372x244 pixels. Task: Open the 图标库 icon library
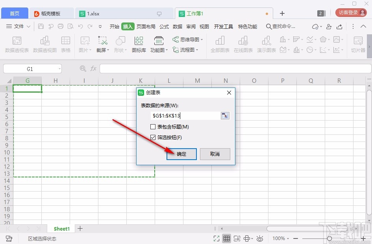139,43
